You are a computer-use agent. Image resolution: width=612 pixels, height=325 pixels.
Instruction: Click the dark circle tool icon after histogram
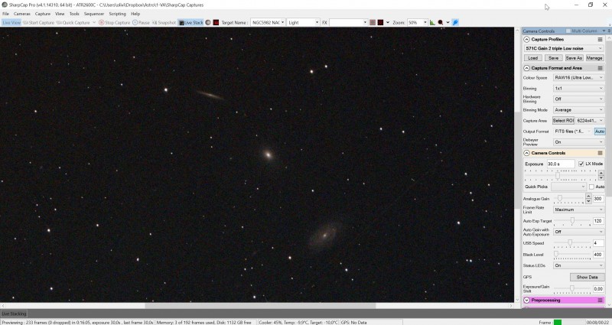[x=441, y=23]
